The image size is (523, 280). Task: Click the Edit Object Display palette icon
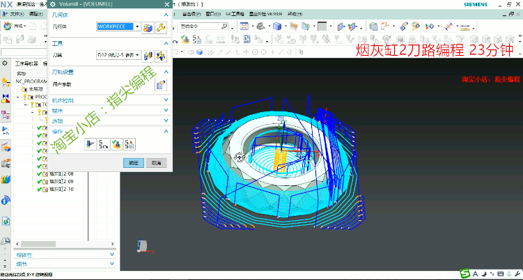pyautogui.click(x=416, y=26)
